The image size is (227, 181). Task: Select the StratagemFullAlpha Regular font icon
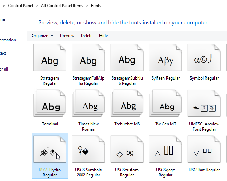pyautogui.click(x=88, y=57)
